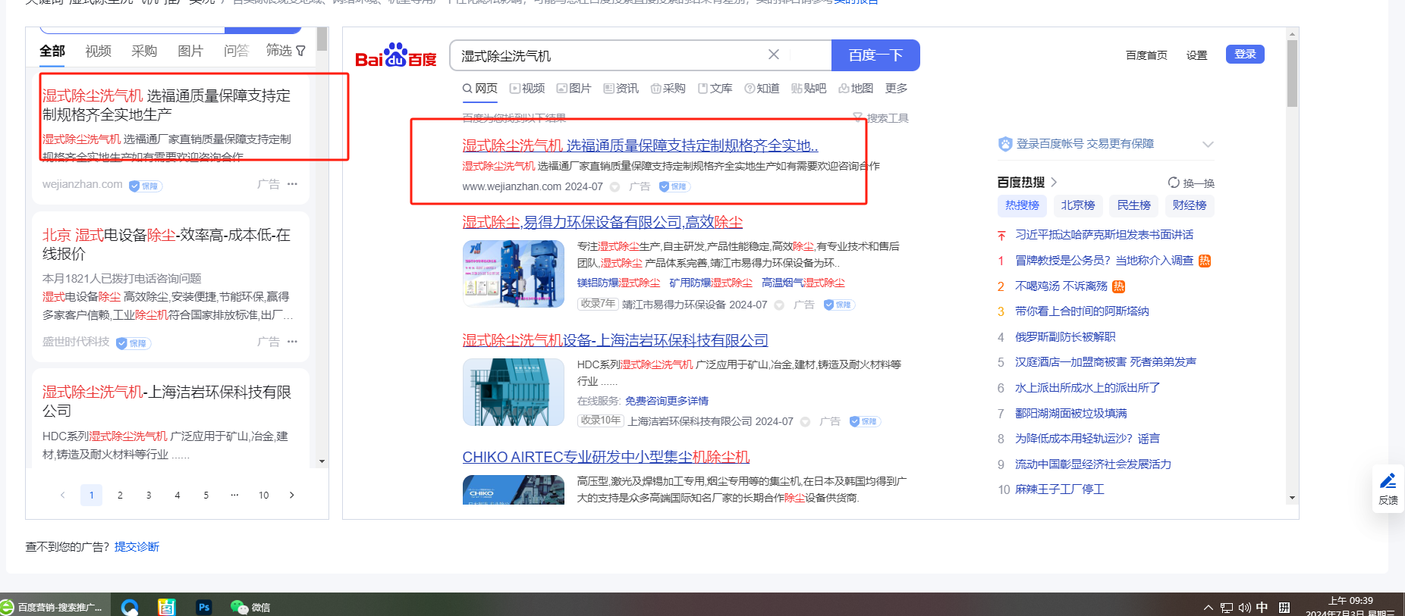Screen dimensions: 1405x616
Task: Open the 筛选 filter in mobile preview
Action: click(286, 51)
